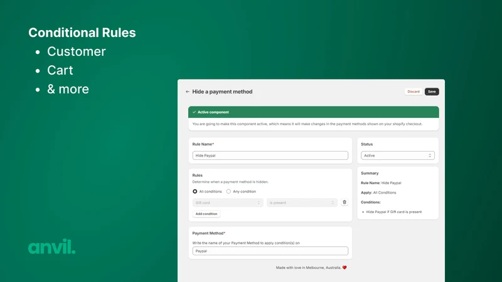Image resolution: width=502 pixels, height=282 pixels.
Task: Open the Status dropdown set to Active
Action: (398, 155)
